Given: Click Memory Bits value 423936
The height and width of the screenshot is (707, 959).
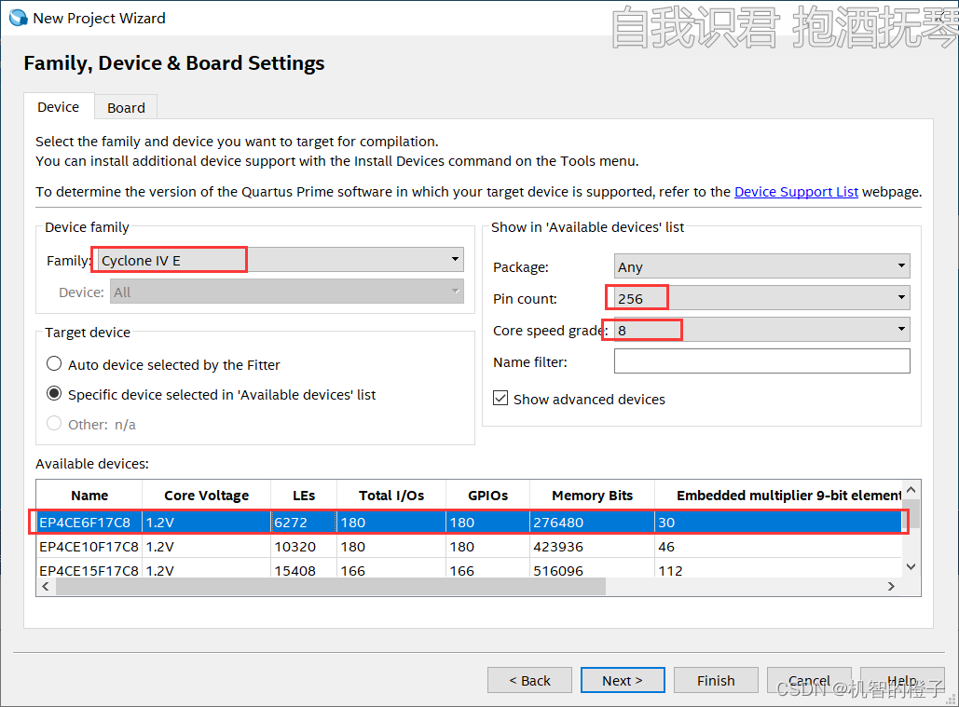Looking at the screenshot, I should pos(557,547).
